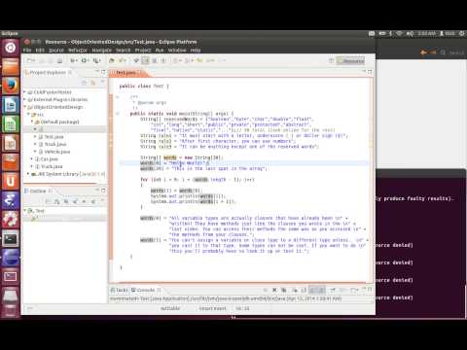Open the Navigate menu
The image size is (467, 350).
[102, 51]
